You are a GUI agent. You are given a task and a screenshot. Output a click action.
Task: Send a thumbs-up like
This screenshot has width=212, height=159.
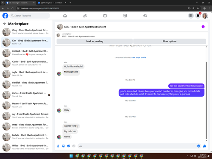tap(204, 146)
